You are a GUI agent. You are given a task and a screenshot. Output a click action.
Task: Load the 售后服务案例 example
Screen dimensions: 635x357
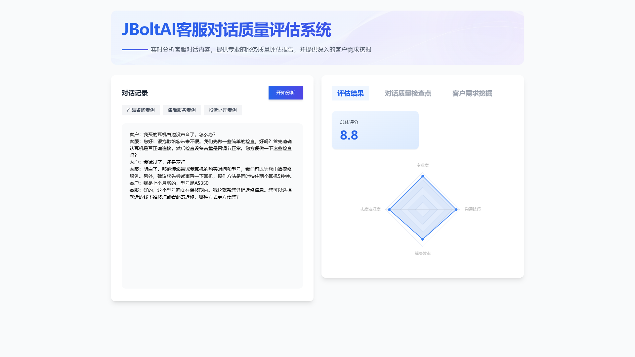click(182, 110)
